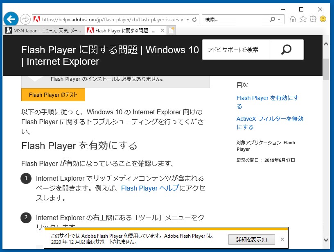Click the アドビ サポートを検索 input field

[236, 50]
